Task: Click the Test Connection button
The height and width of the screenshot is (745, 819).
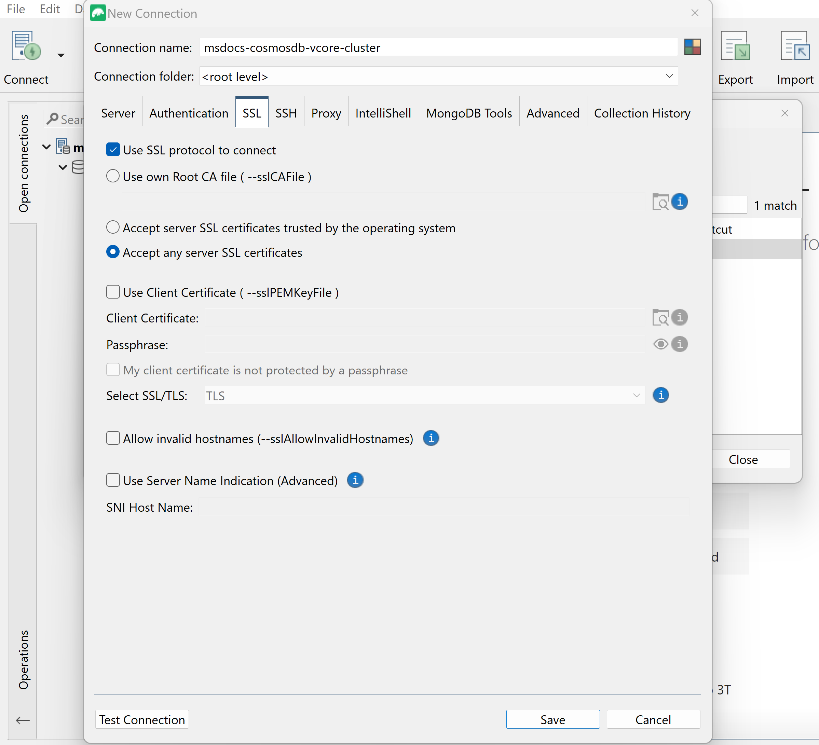Action: pos(141,719)
